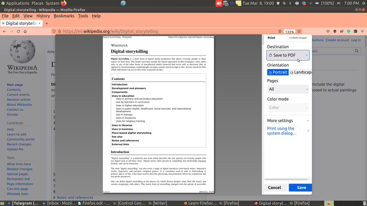Open the Tools menu
The width and height of the screenshot is (367, 206).
[83, 16]
